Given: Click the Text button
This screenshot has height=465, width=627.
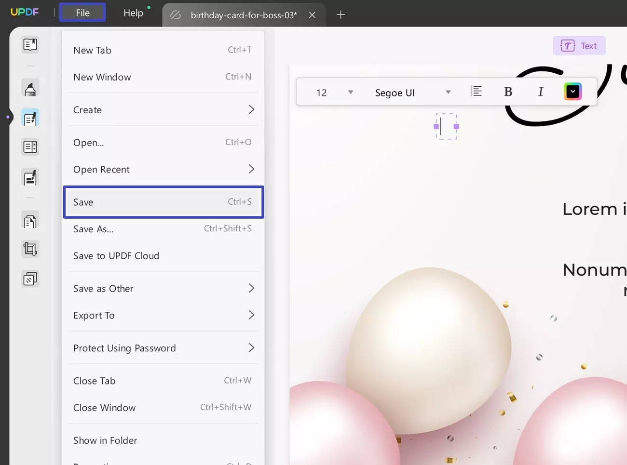Looking at the screenshot, I should tap(579, 46).
